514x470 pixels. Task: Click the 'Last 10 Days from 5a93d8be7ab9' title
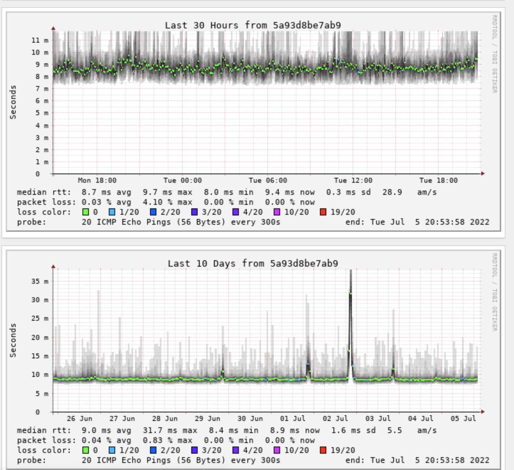pos(253,263)
